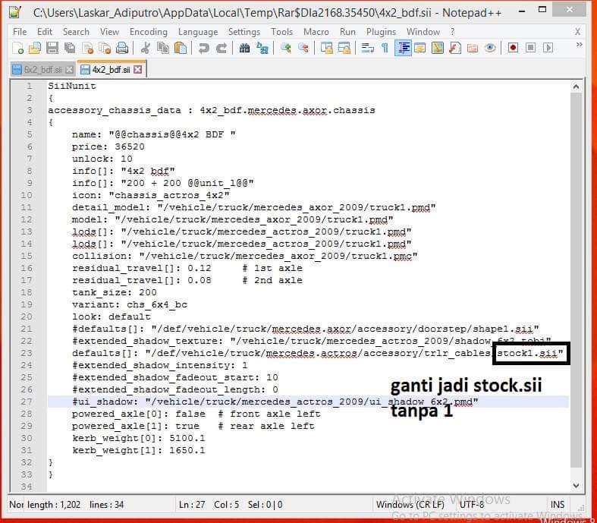The image size is (597, 523).
Task: Click the INS status bar indicator
Action: click(x=558, y=505)
